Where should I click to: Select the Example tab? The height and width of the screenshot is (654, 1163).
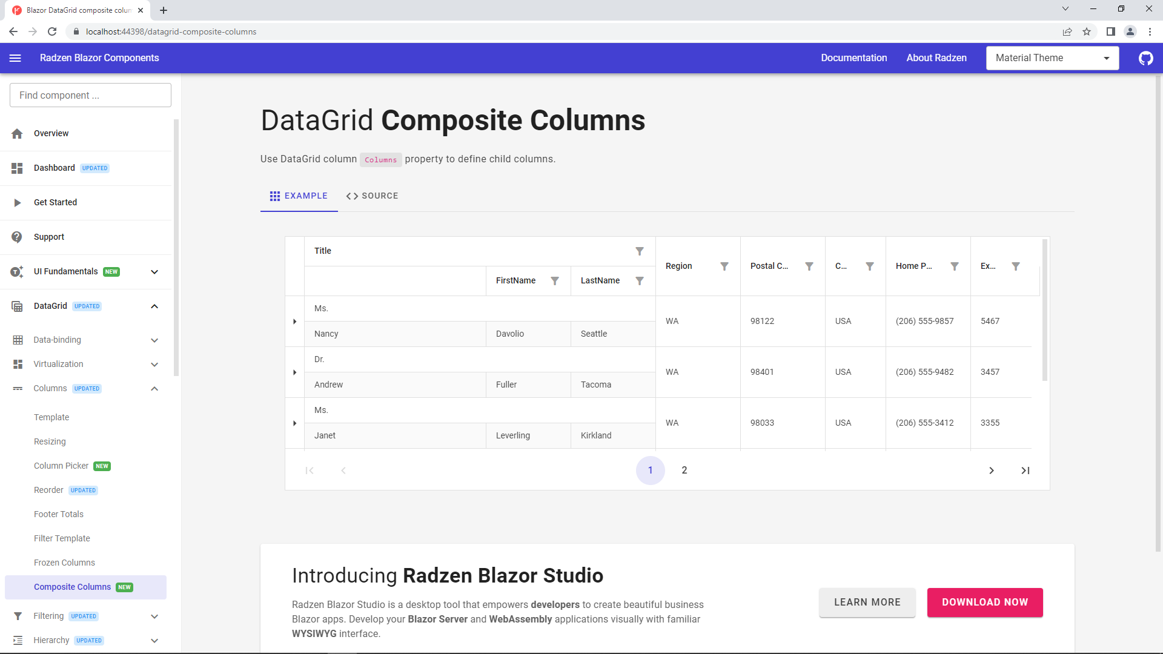pos(299,196)
